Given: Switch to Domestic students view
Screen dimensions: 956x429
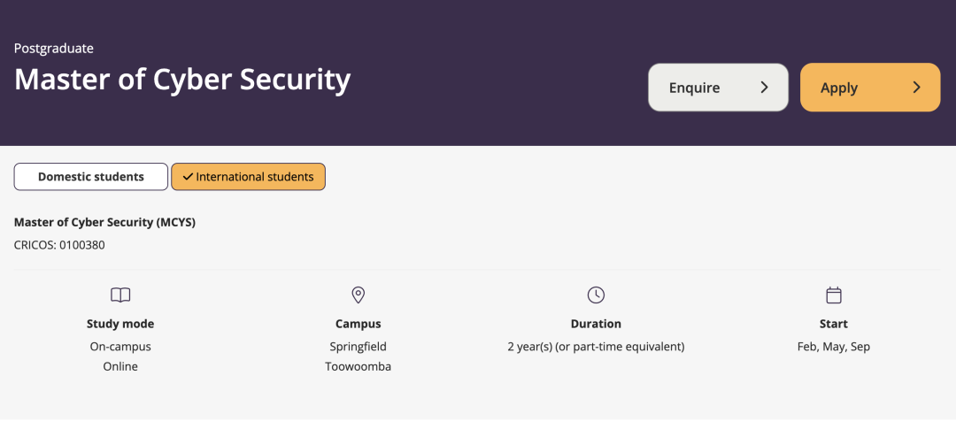Looking at the screenshot, I should 91,177.
